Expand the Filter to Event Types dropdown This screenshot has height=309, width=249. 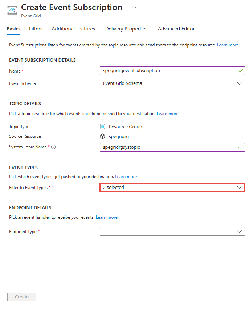pyautogui.click(x=172, y=187)
